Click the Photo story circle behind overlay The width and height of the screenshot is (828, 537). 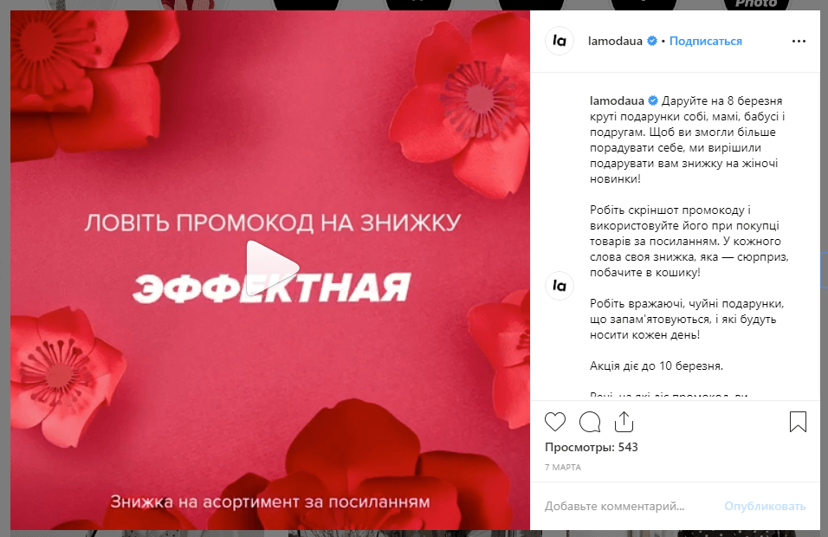click(756, 4)
